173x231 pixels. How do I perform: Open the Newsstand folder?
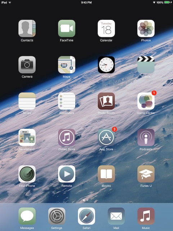[x=27, y=138]
